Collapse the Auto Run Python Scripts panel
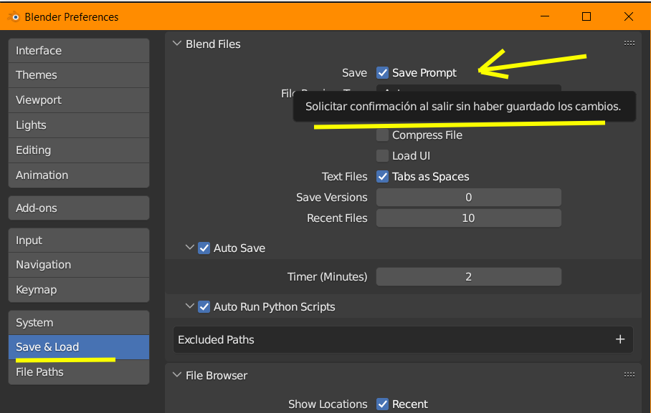Screen dimensions: 651x413 pos(190,306)
